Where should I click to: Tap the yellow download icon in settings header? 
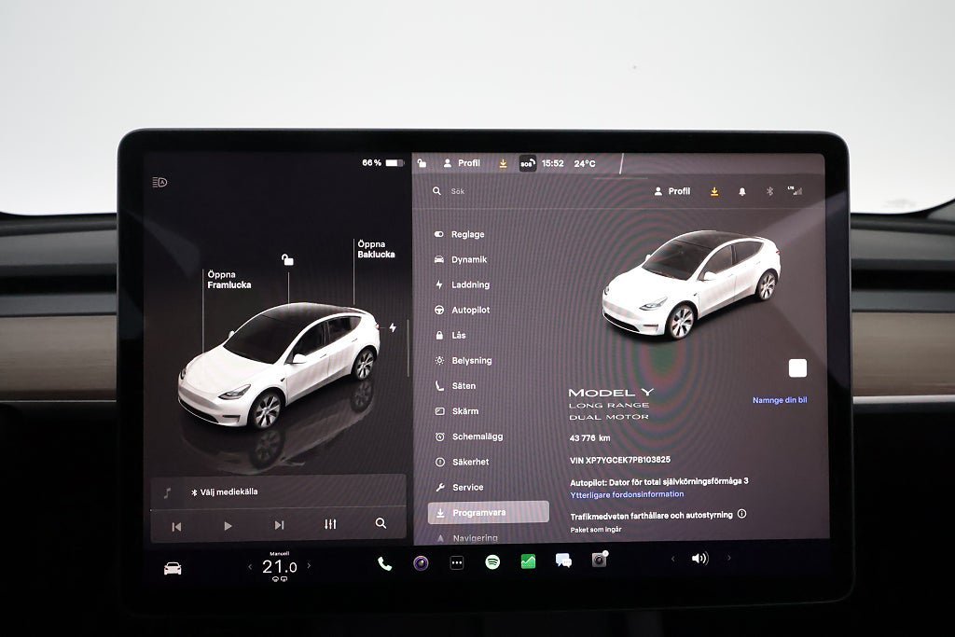point(714,191)
